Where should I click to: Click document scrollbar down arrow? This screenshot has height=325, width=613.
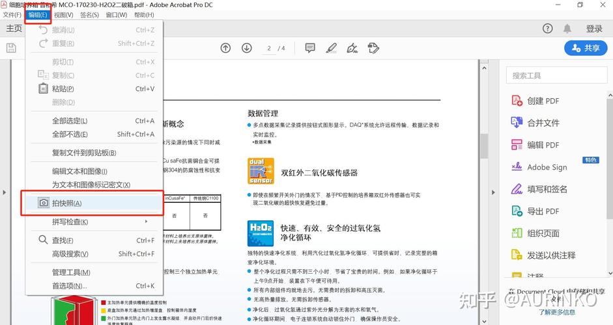point(484,321)
